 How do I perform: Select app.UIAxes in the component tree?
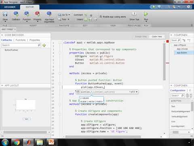pyautogui.click(x=182, y=49)
